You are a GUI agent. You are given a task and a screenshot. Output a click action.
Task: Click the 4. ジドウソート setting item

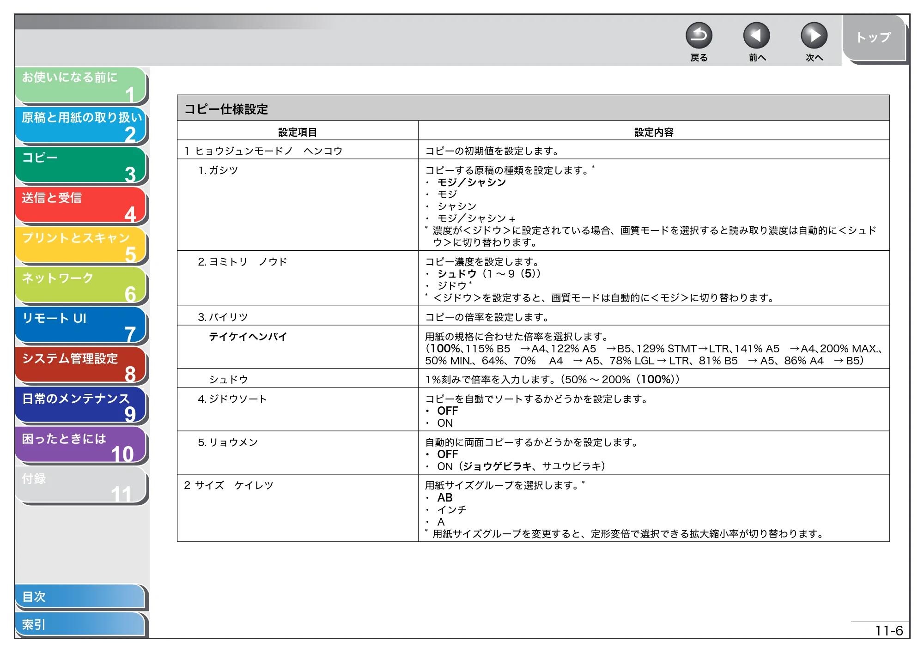[x=233, y=399]
